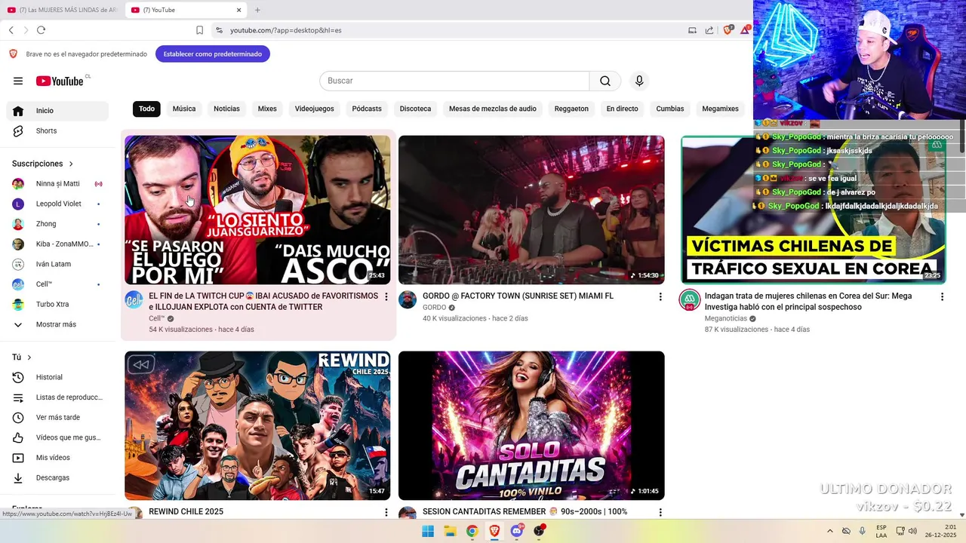
Task: Open GORDO Factory Town DJ set thumbnail
Action: click(531, 210)
